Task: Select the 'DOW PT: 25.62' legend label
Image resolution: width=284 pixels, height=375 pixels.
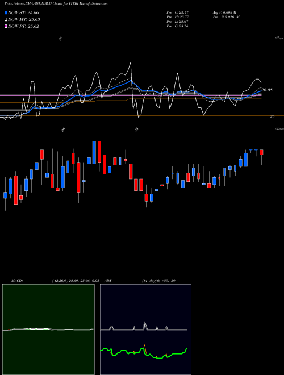Action: tap(23, 26)
